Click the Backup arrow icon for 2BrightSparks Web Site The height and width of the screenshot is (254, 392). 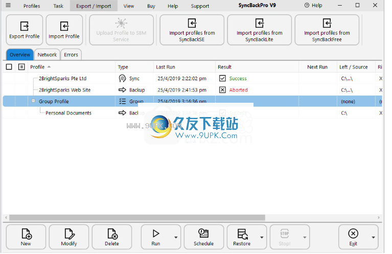(122, 90)
